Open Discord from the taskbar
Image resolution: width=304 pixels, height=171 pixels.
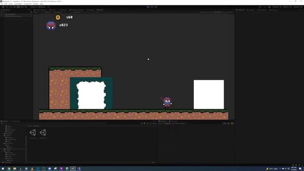click(49, 169)
